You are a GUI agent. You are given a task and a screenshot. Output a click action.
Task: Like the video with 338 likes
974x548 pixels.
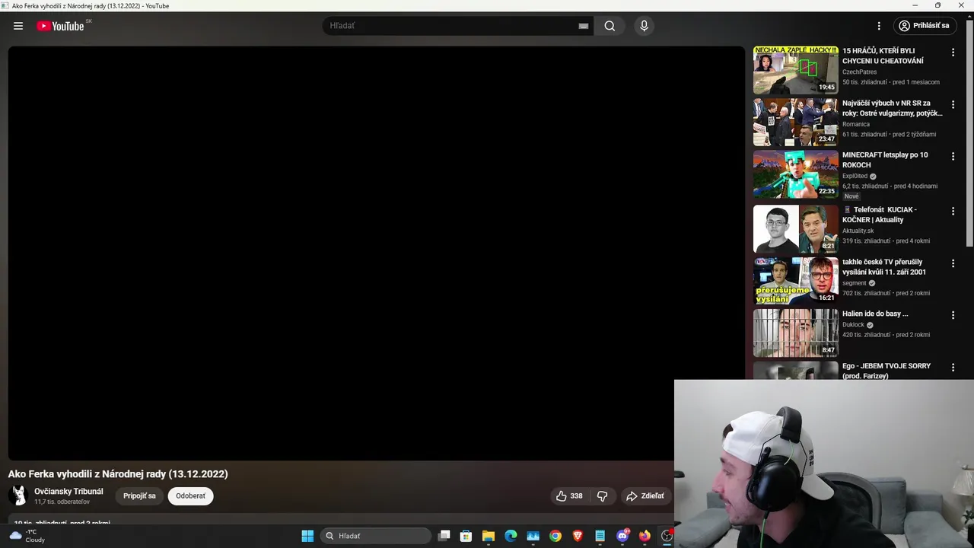coord(569,496)
